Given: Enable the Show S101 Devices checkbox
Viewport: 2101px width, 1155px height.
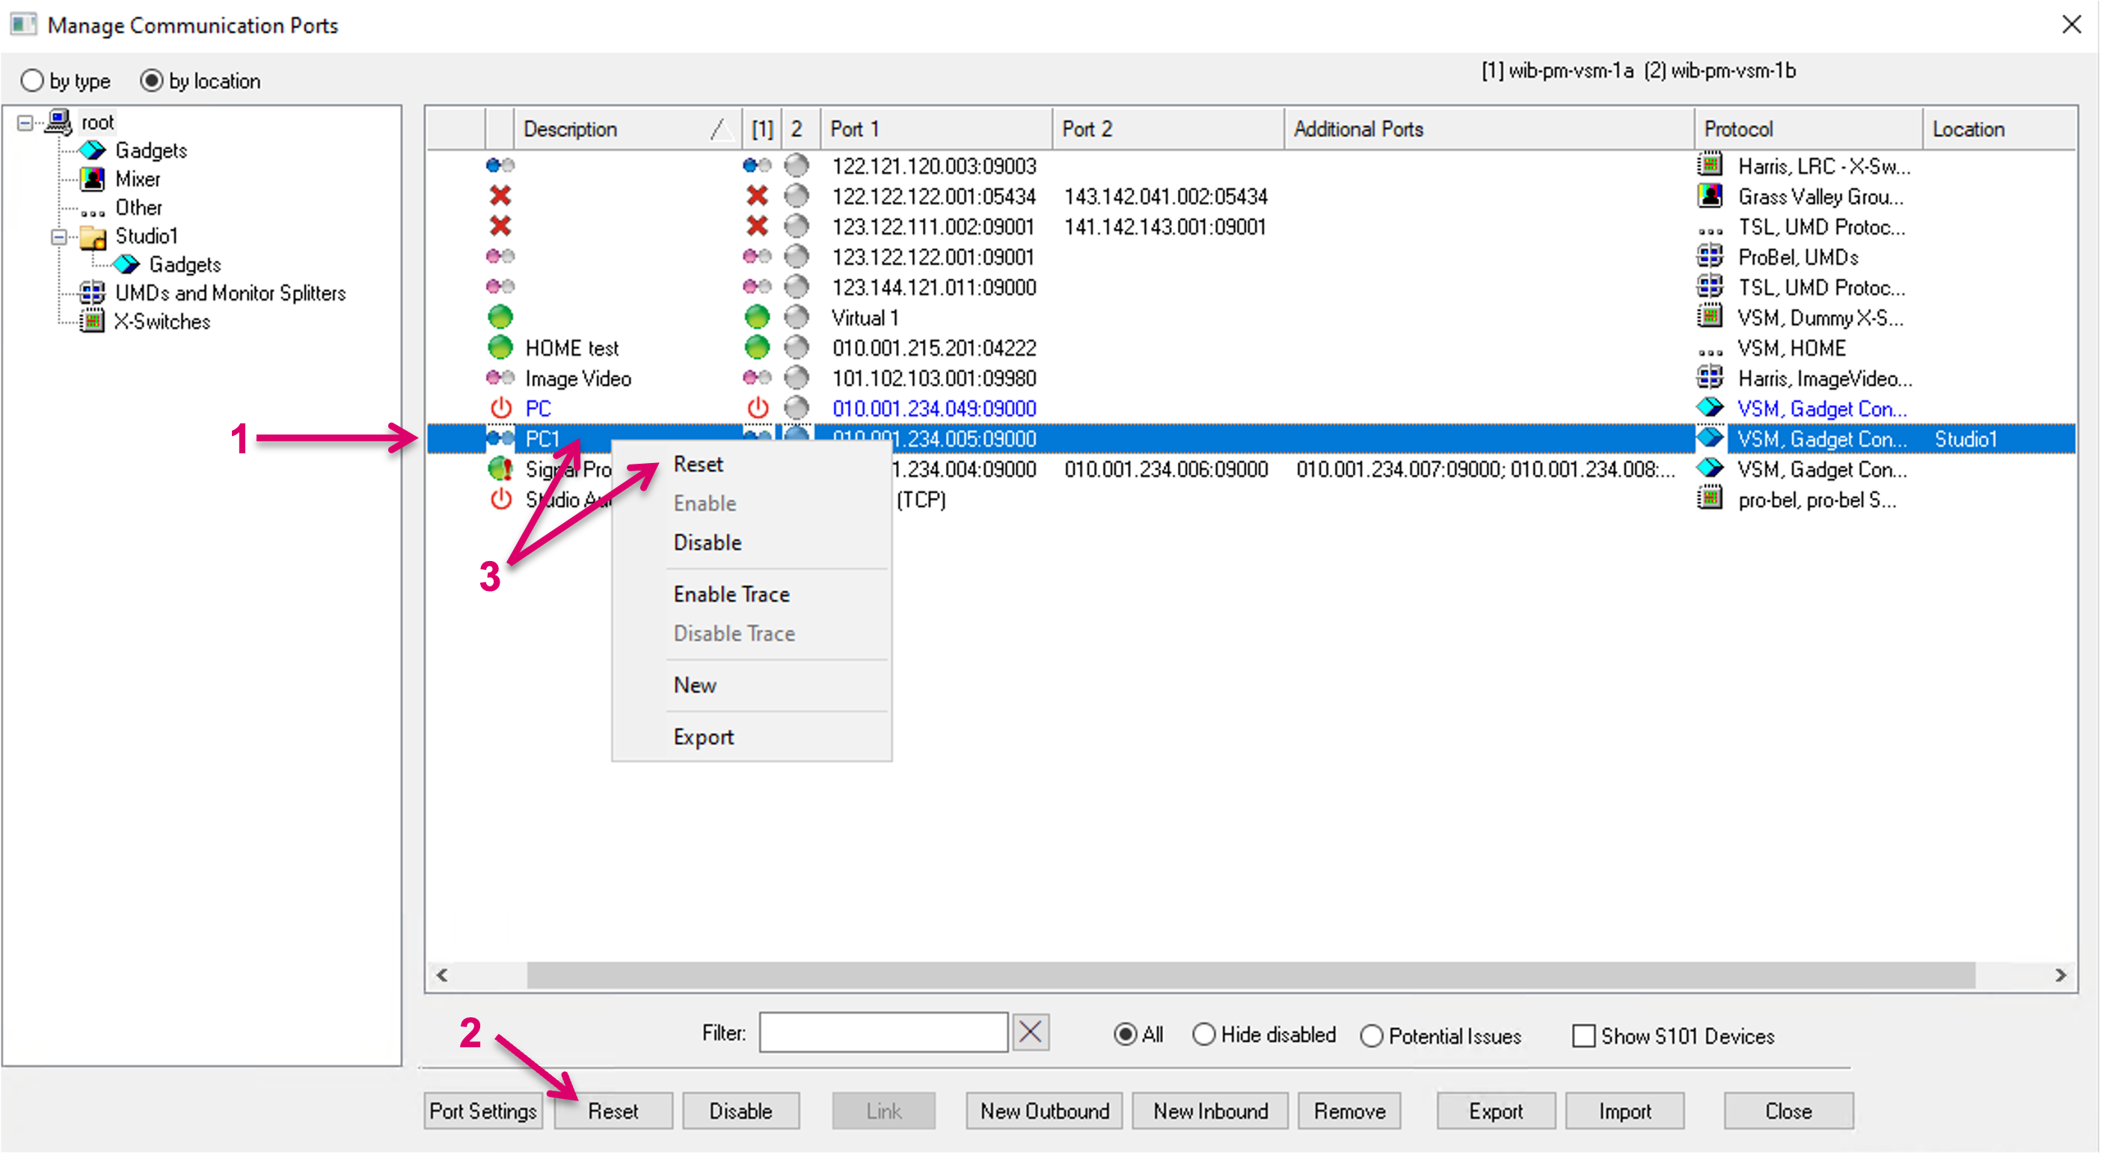Looking at the screenshot, I should point(1583,1036).
